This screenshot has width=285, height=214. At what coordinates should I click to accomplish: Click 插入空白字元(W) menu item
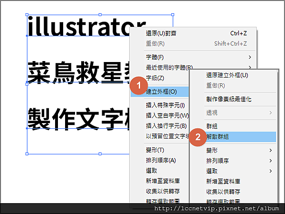[x=167, y=116]
